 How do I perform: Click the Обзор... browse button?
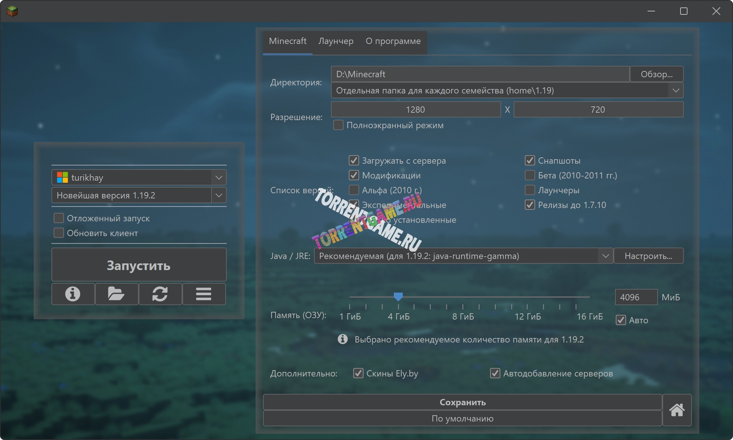pos(656,74)
